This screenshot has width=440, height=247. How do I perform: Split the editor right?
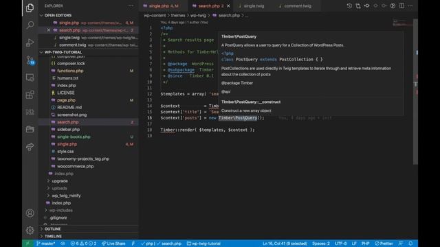(x=401, y=6)
